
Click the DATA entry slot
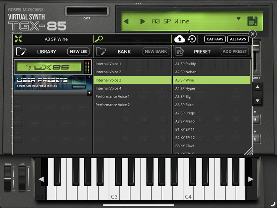(87, 11)
